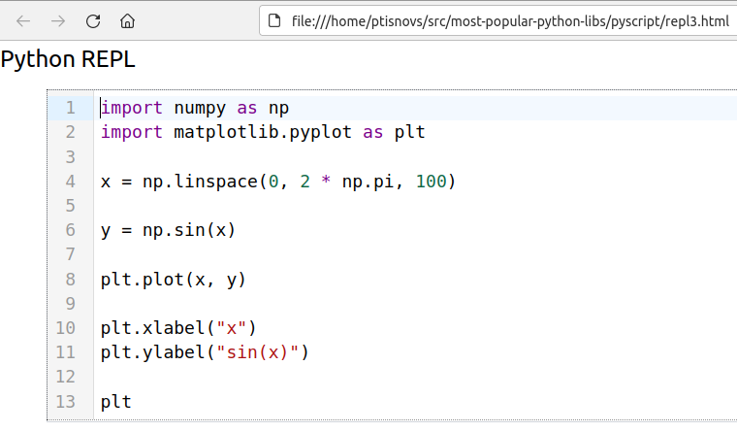Select line number 8 in the gutter
737x432 pixels.
pyautogui.click(x=70, y=280)
